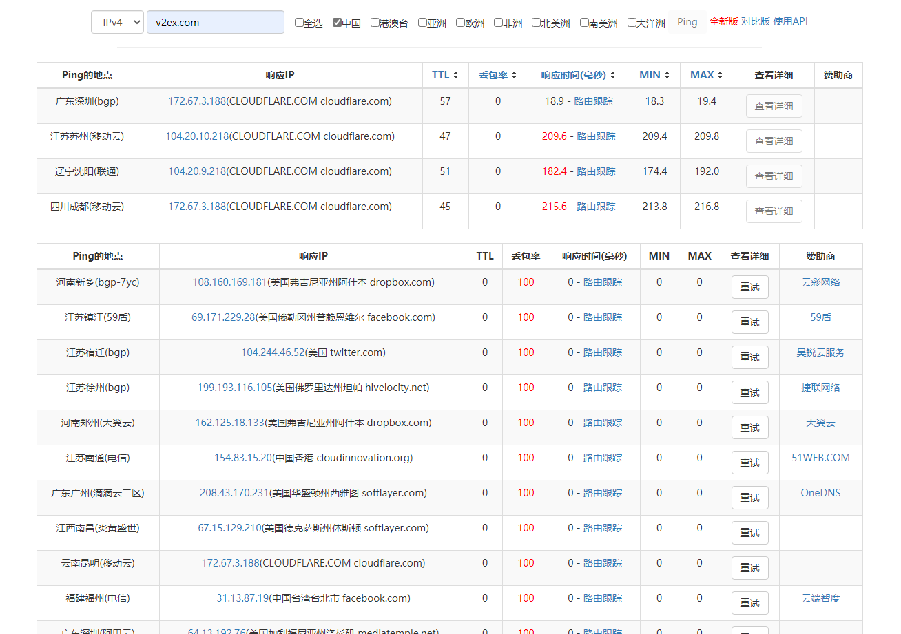Sort by 响应时间(毫秒) column
Screen dimensions: 901x634
click(578, 75)
